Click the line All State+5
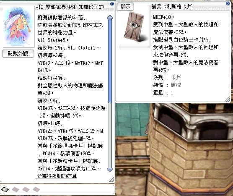Image resolution: width=233 pixels, height=196 pixels. point(53,40)
